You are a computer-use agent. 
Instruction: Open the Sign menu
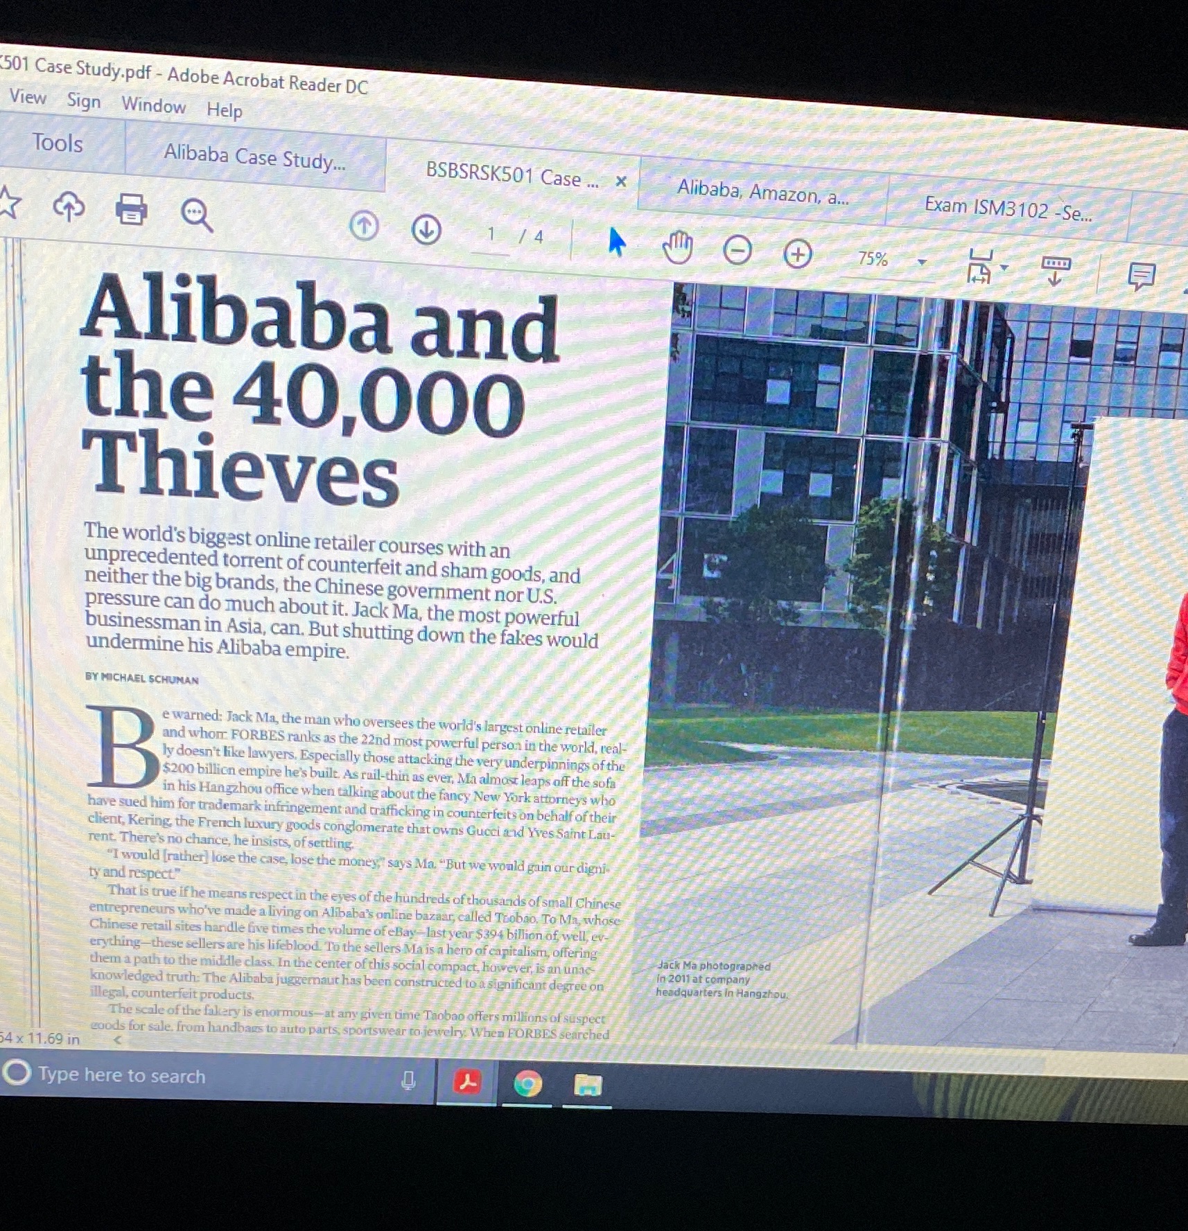tap(84, 101)
